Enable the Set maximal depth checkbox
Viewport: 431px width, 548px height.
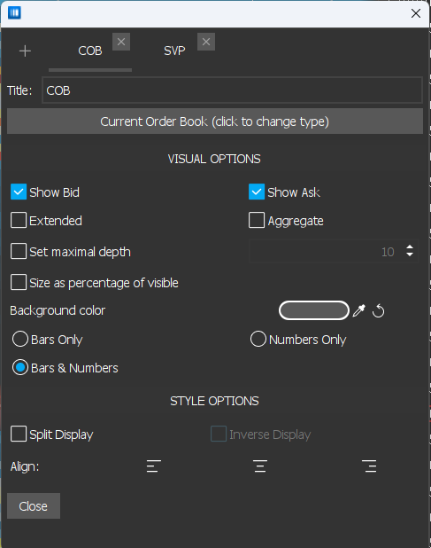click(19, 251)
